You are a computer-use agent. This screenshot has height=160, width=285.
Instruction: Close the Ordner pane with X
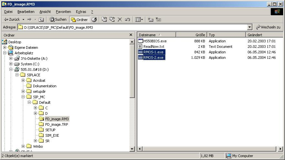(x=131, y=35)
